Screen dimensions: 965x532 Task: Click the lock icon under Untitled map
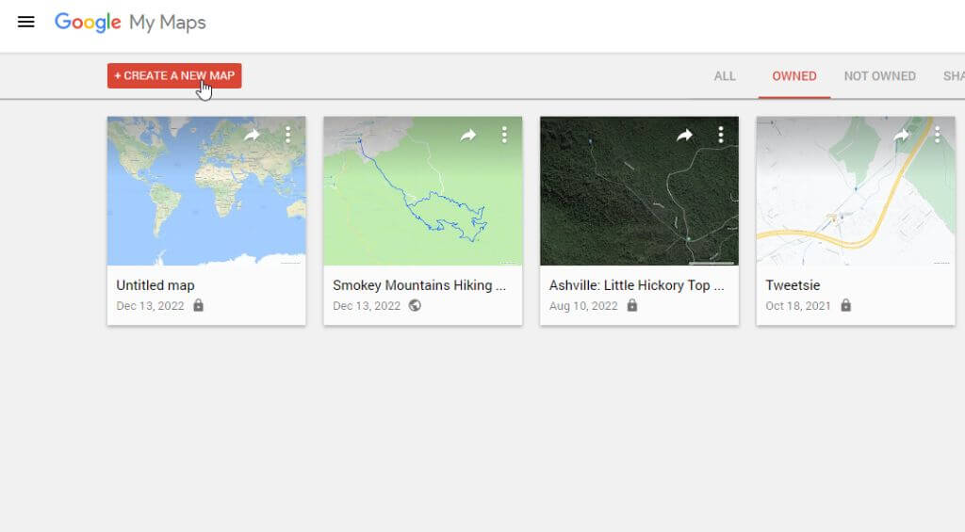pos(198,306)
